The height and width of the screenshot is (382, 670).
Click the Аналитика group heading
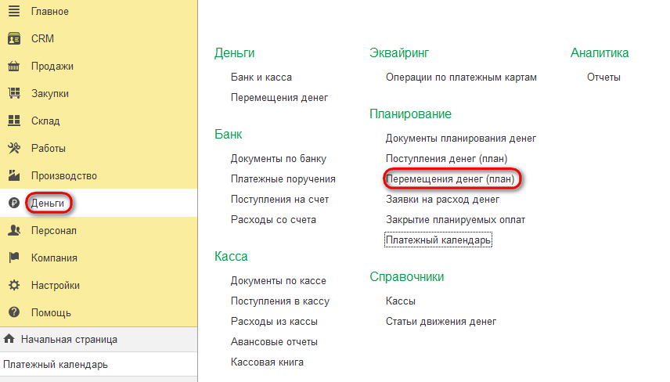[x=600, y=53]
